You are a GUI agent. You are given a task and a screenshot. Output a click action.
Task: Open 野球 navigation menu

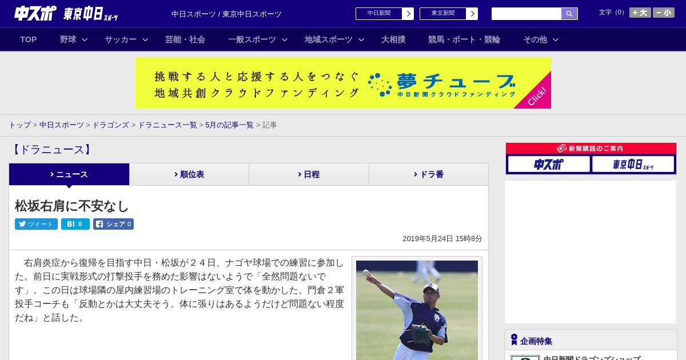coord(68,39)
